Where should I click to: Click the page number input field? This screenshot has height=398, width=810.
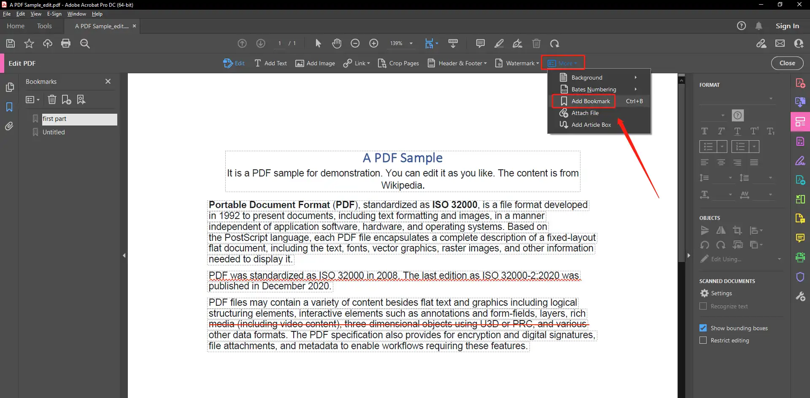click(x=279, y=43)
